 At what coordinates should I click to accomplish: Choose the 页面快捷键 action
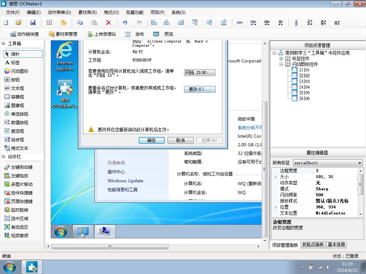pos(19,201)
